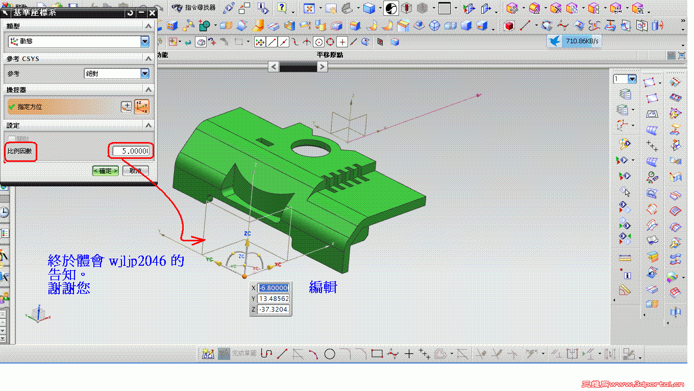Click the gray square swatch in top toolbar

pos(444,8)
